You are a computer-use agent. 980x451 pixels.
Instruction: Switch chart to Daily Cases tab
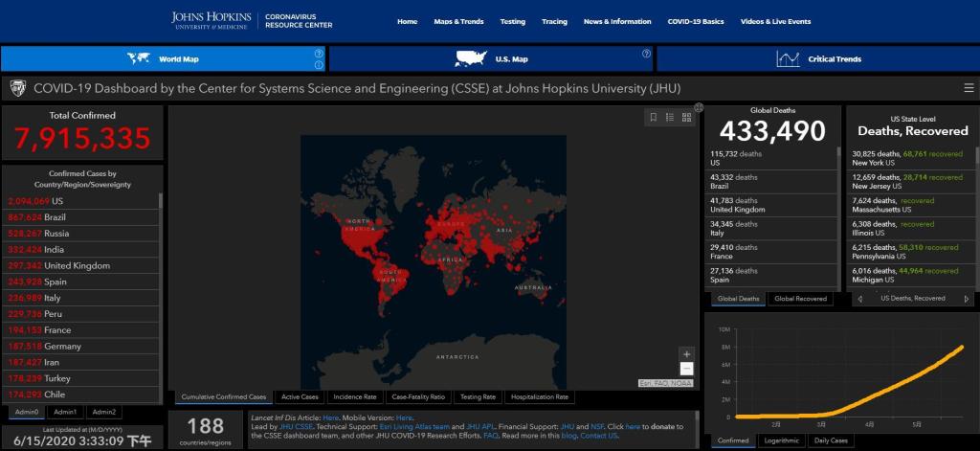coord(831,440)
